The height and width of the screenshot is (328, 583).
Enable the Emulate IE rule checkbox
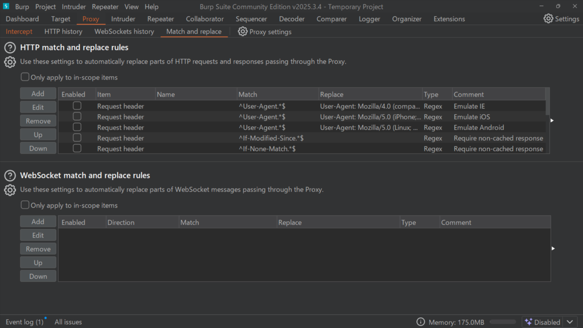click(x=77, y=106)
